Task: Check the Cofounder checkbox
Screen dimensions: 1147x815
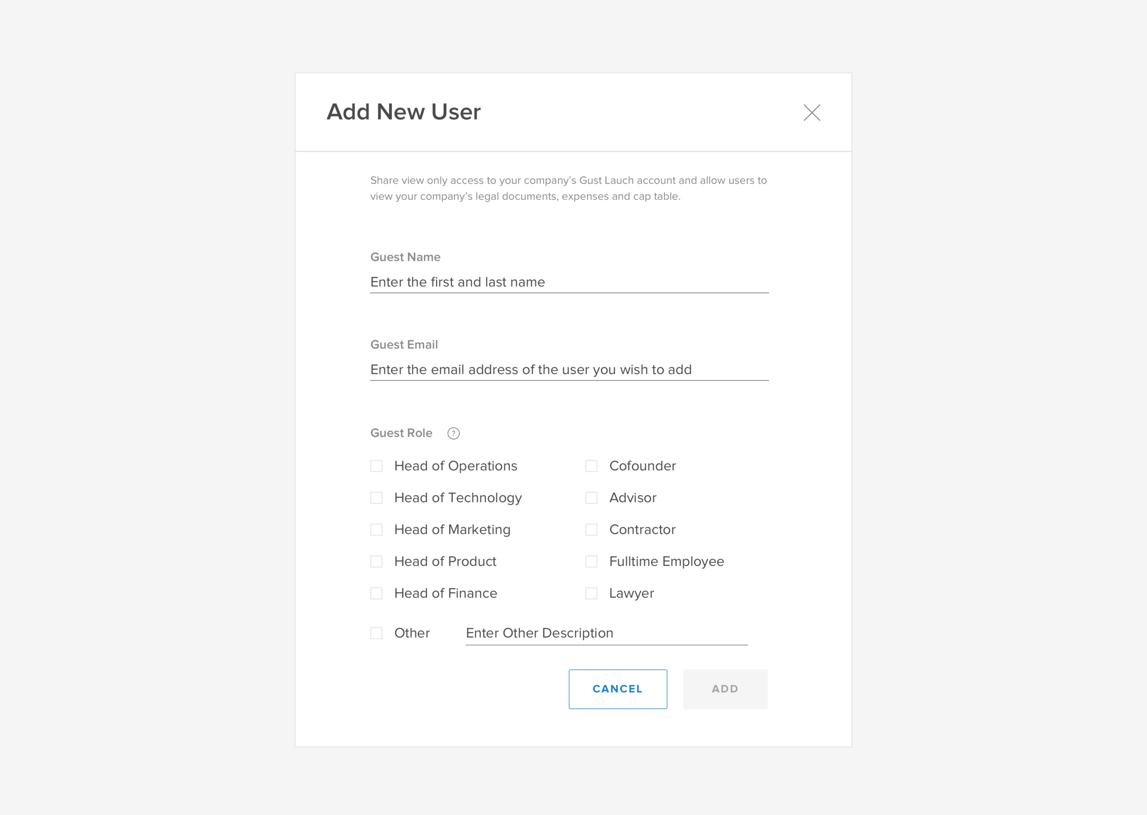Action: pyautogui.click(x=591, y=466)
